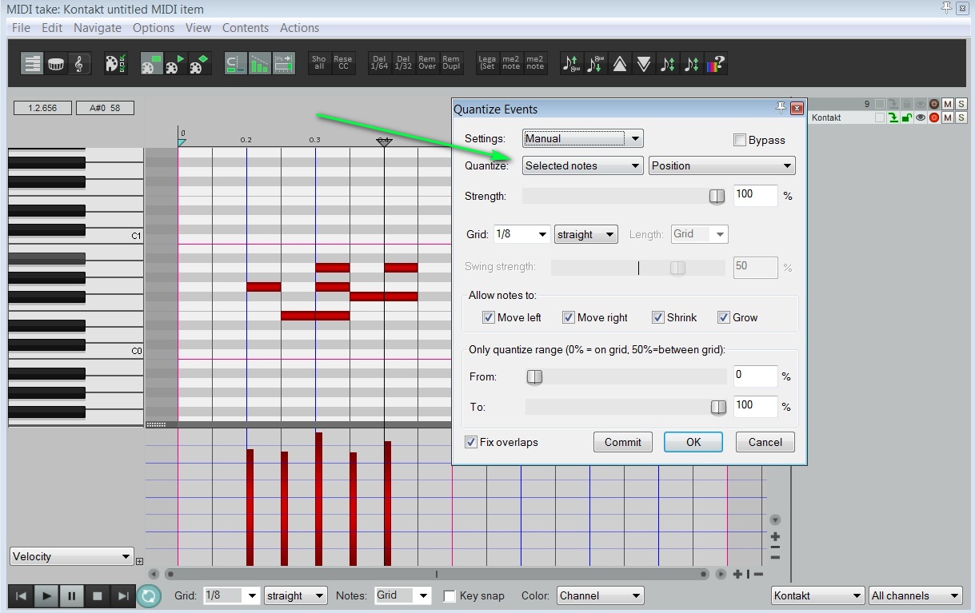Click the rainbow question mark icon

(x=716, y=64)
